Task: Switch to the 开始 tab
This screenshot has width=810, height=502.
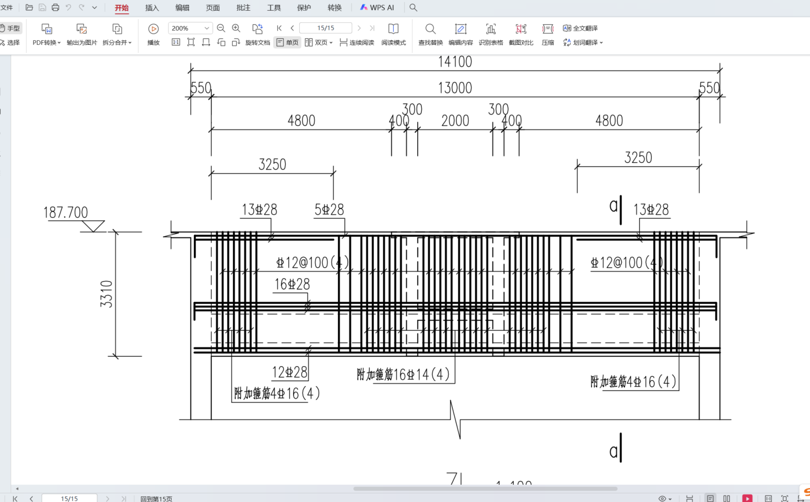Action: coord(122,8)
